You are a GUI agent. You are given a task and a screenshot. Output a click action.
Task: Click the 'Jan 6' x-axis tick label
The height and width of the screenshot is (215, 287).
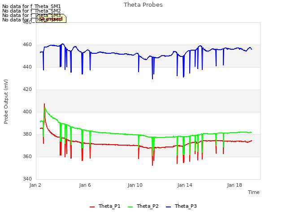coord(85,185)
